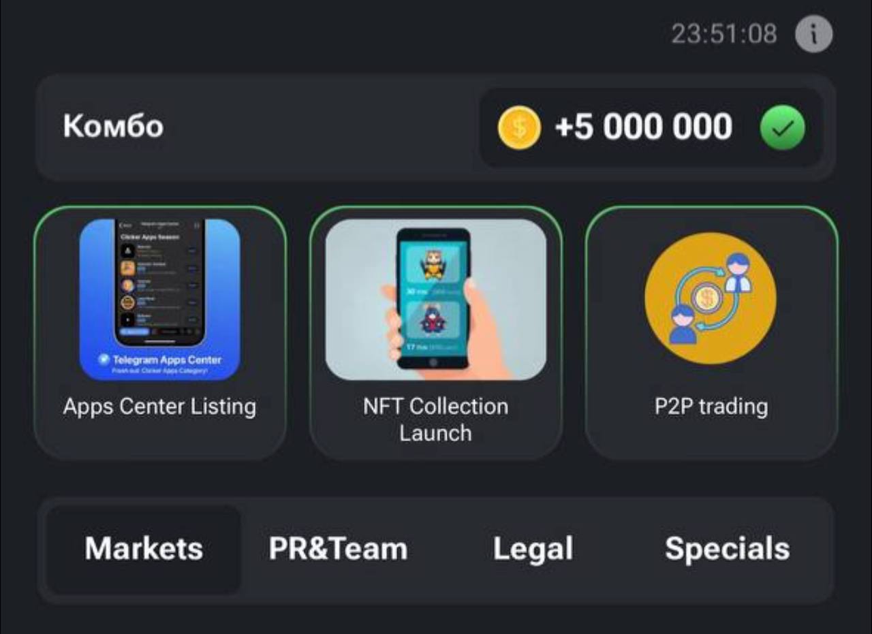Tap the P2P trading circular icon
The height and width of the screenshot is (634, 872).
711,298
